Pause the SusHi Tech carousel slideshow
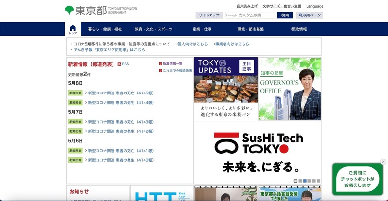Viewport: 388px width, 201px height. 295,181
